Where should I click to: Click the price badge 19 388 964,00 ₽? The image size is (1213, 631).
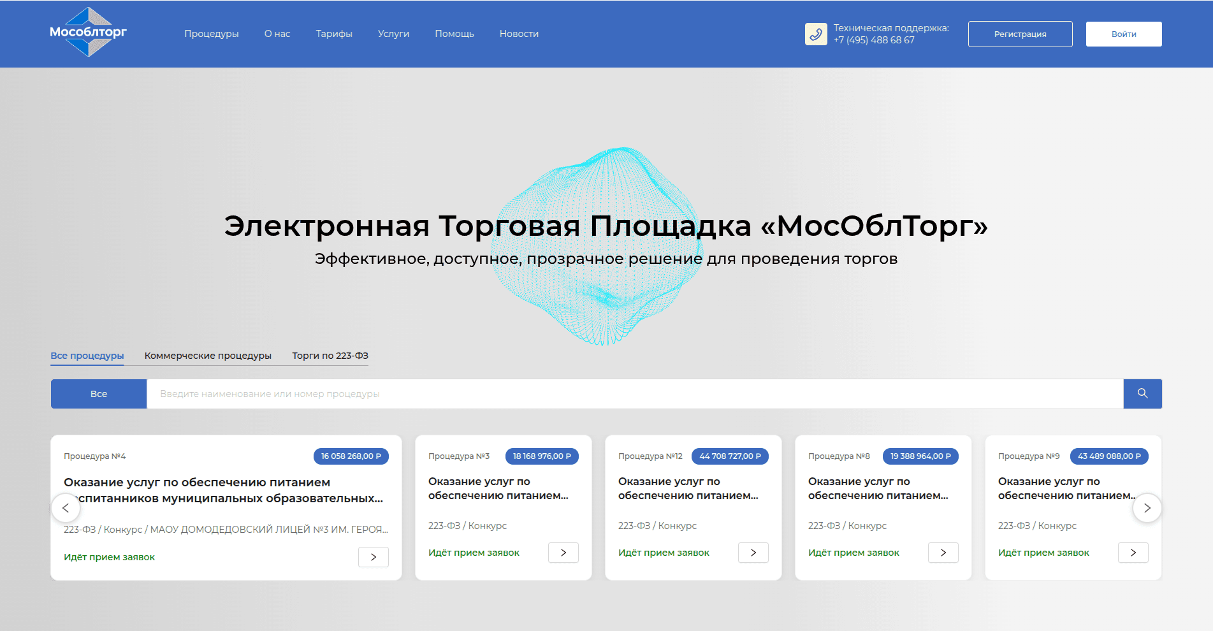coord(920,456)
